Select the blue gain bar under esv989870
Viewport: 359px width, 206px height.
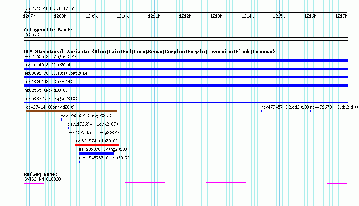tap(96, 153)
